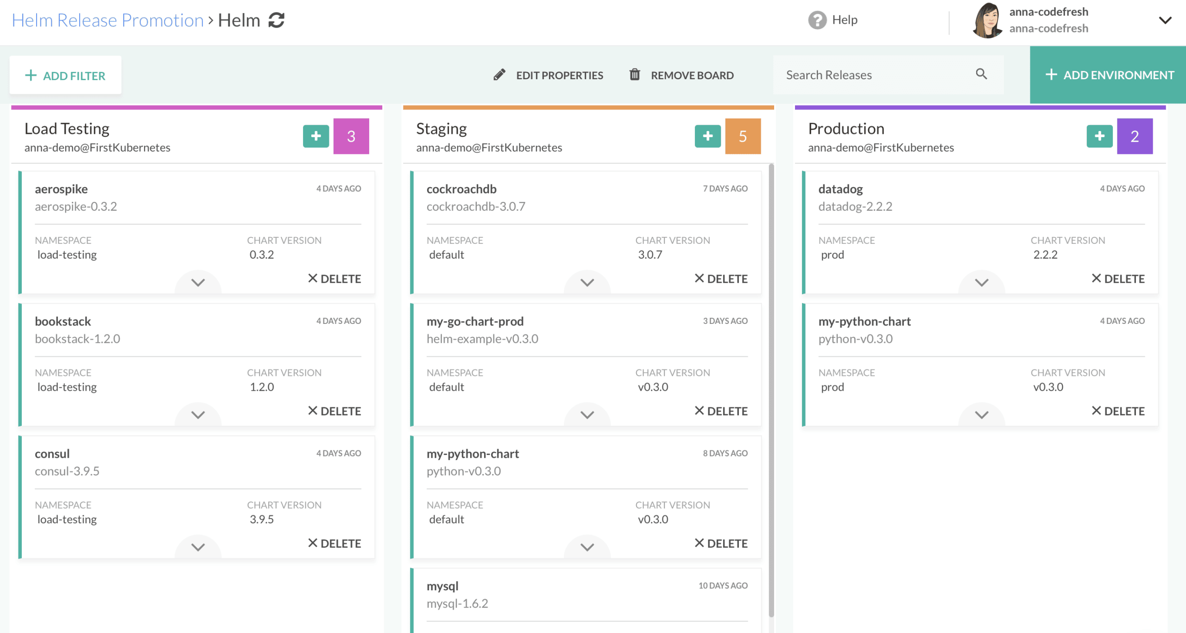Expand the aerospike release card
The height and width of the screenshot is (633, 1186).
pyautogui.click(x=198, y=282)
